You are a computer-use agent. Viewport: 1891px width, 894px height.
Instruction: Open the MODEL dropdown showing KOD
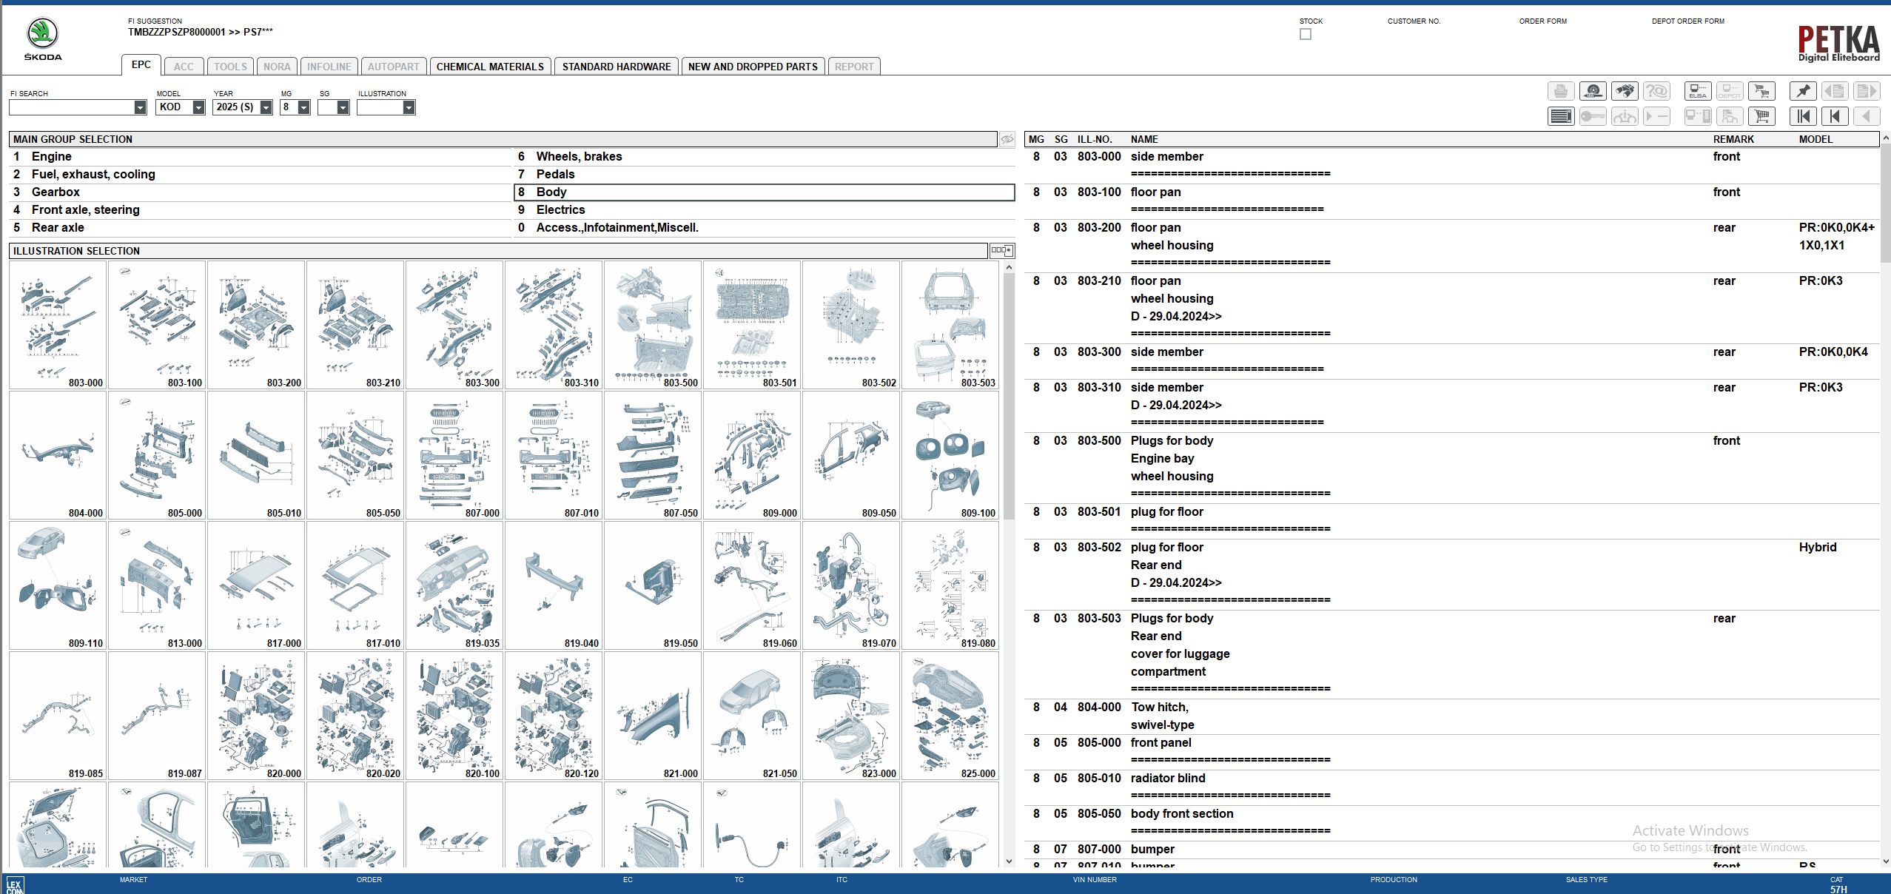[x=198, y=107]
